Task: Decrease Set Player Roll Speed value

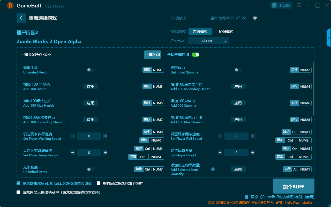Action: pos(220,136)
